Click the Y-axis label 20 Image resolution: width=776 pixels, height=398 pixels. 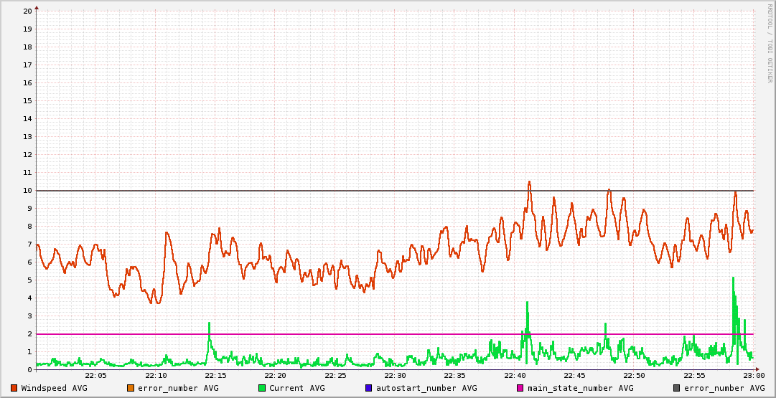(27, 11)
